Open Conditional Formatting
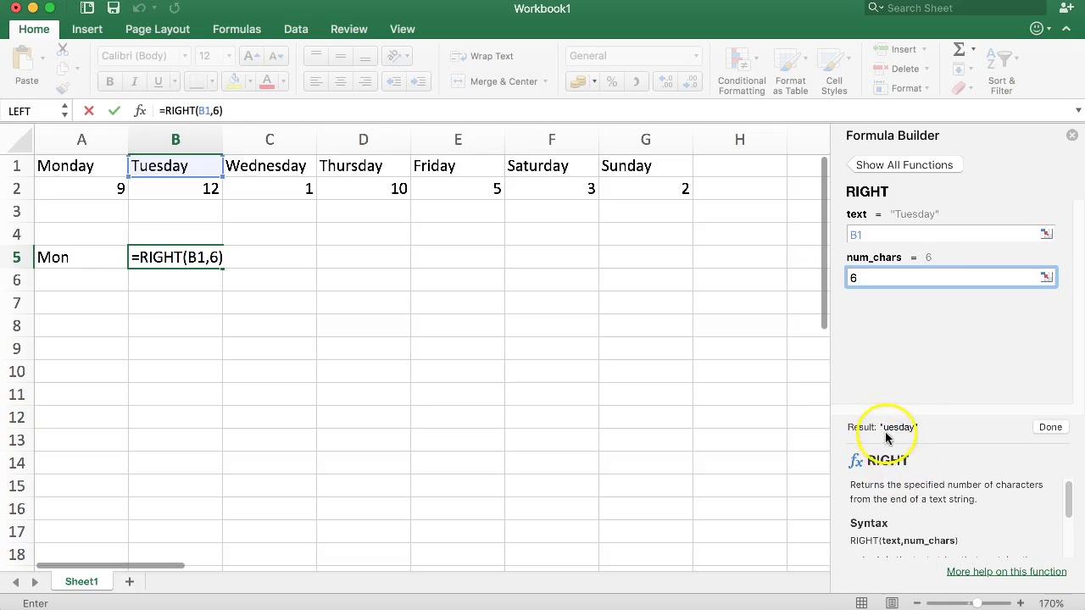1085x610 pixels. pyautogui.click(x=742, y=71)
